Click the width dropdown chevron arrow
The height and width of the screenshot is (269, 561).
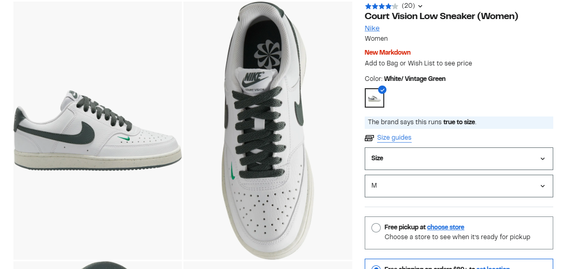pos(542,186)
